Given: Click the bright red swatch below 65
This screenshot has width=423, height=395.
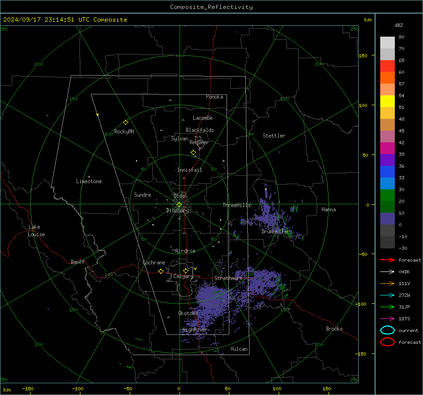Looking at the screenshot, I should (387, 66).
